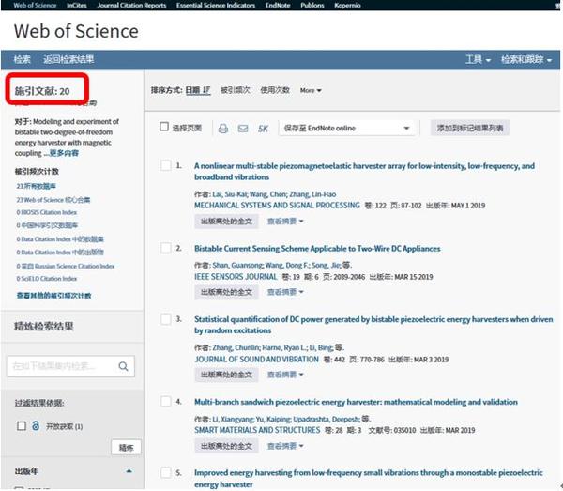Check the box for result 5
The width and height of the screenshot is (563, 491).
click(165, 472)
